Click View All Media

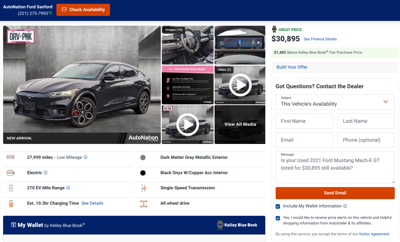pyautogui.click(x=240, y=124)
